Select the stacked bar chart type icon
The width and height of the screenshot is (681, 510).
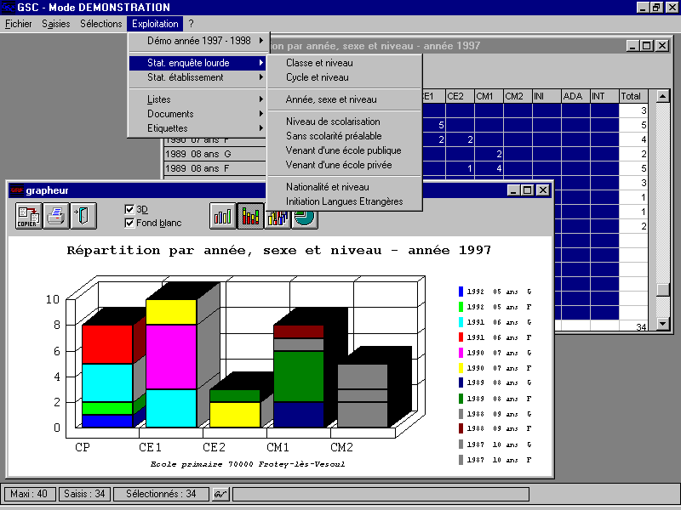(x=250, y=217)
